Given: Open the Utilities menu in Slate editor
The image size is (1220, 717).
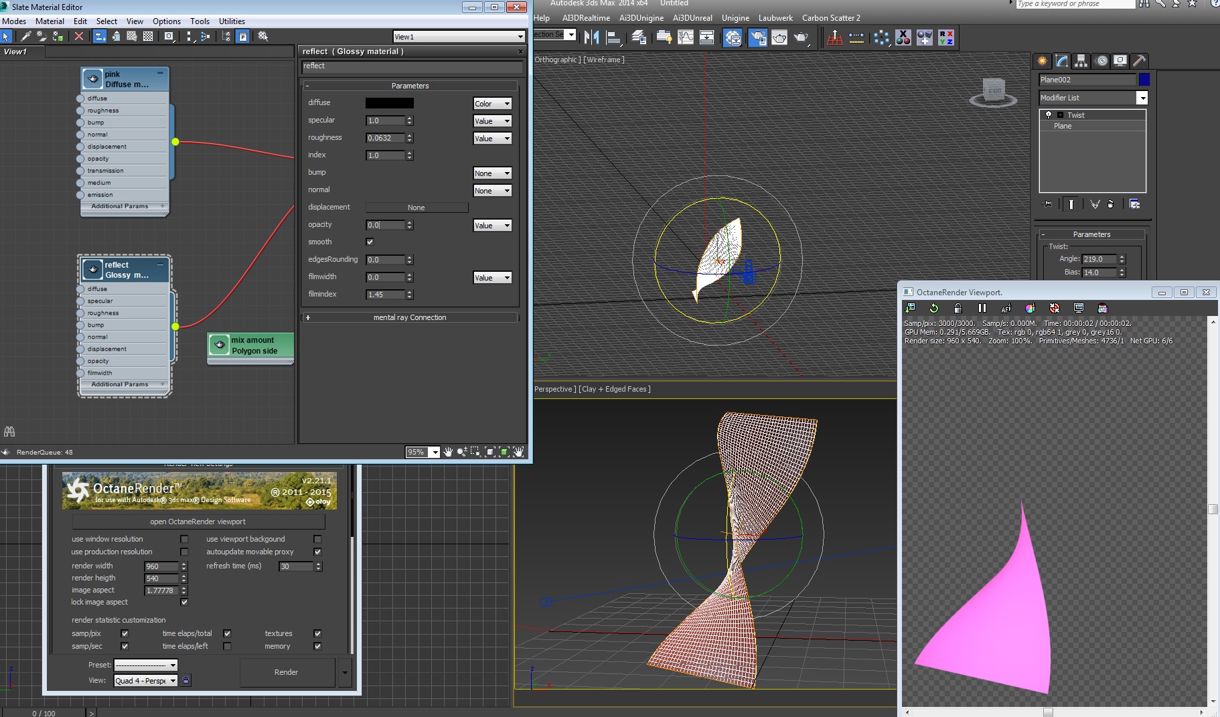Looking at the screenshot, I should [232, 21].
